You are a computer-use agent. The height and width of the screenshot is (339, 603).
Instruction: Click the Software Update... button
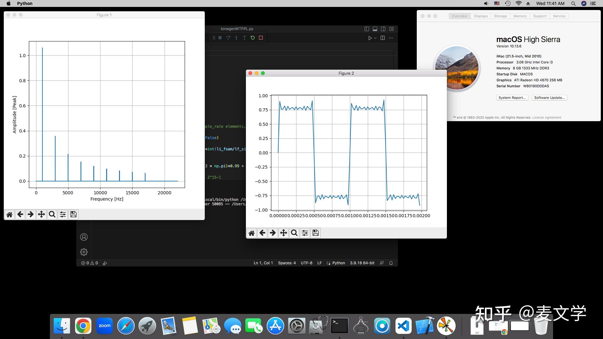[x=549, y=98]
